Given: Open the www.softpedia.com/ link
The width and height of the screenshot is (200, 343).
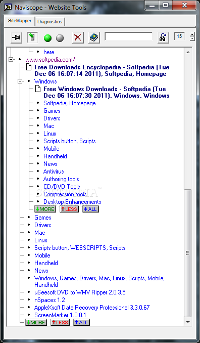Looking at the screenshot, I should tap(50, 60).
